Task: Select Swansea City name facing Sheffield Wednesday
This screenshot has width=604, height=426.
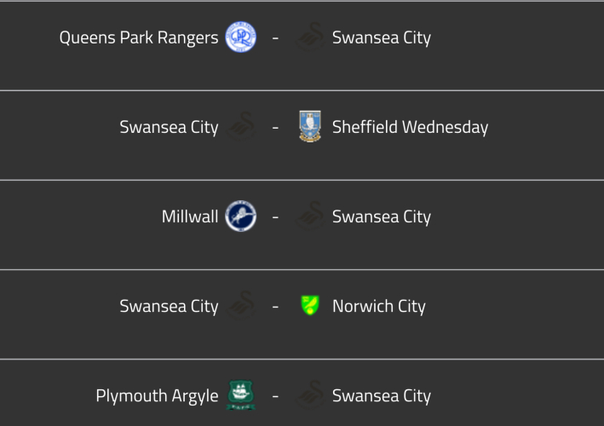Action: [169, 127]
